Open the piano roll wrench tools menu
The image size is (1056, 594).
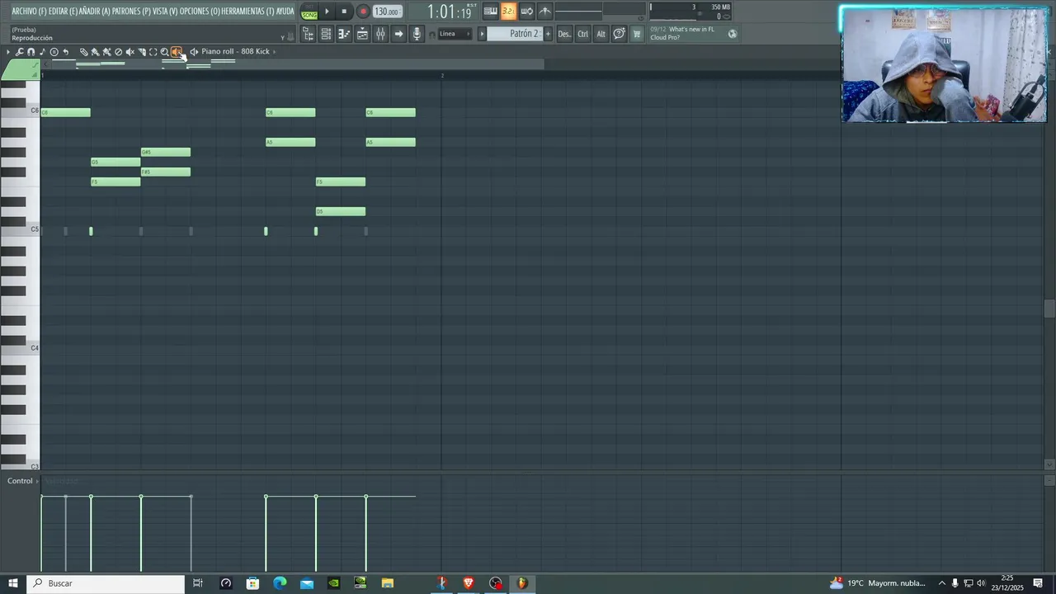[19, 51]
